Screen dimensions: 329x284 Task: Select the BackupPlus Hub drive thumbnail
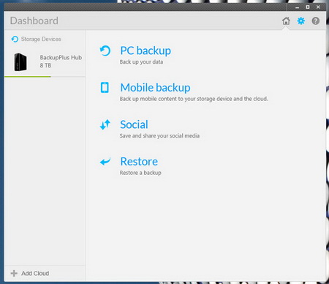20,62
